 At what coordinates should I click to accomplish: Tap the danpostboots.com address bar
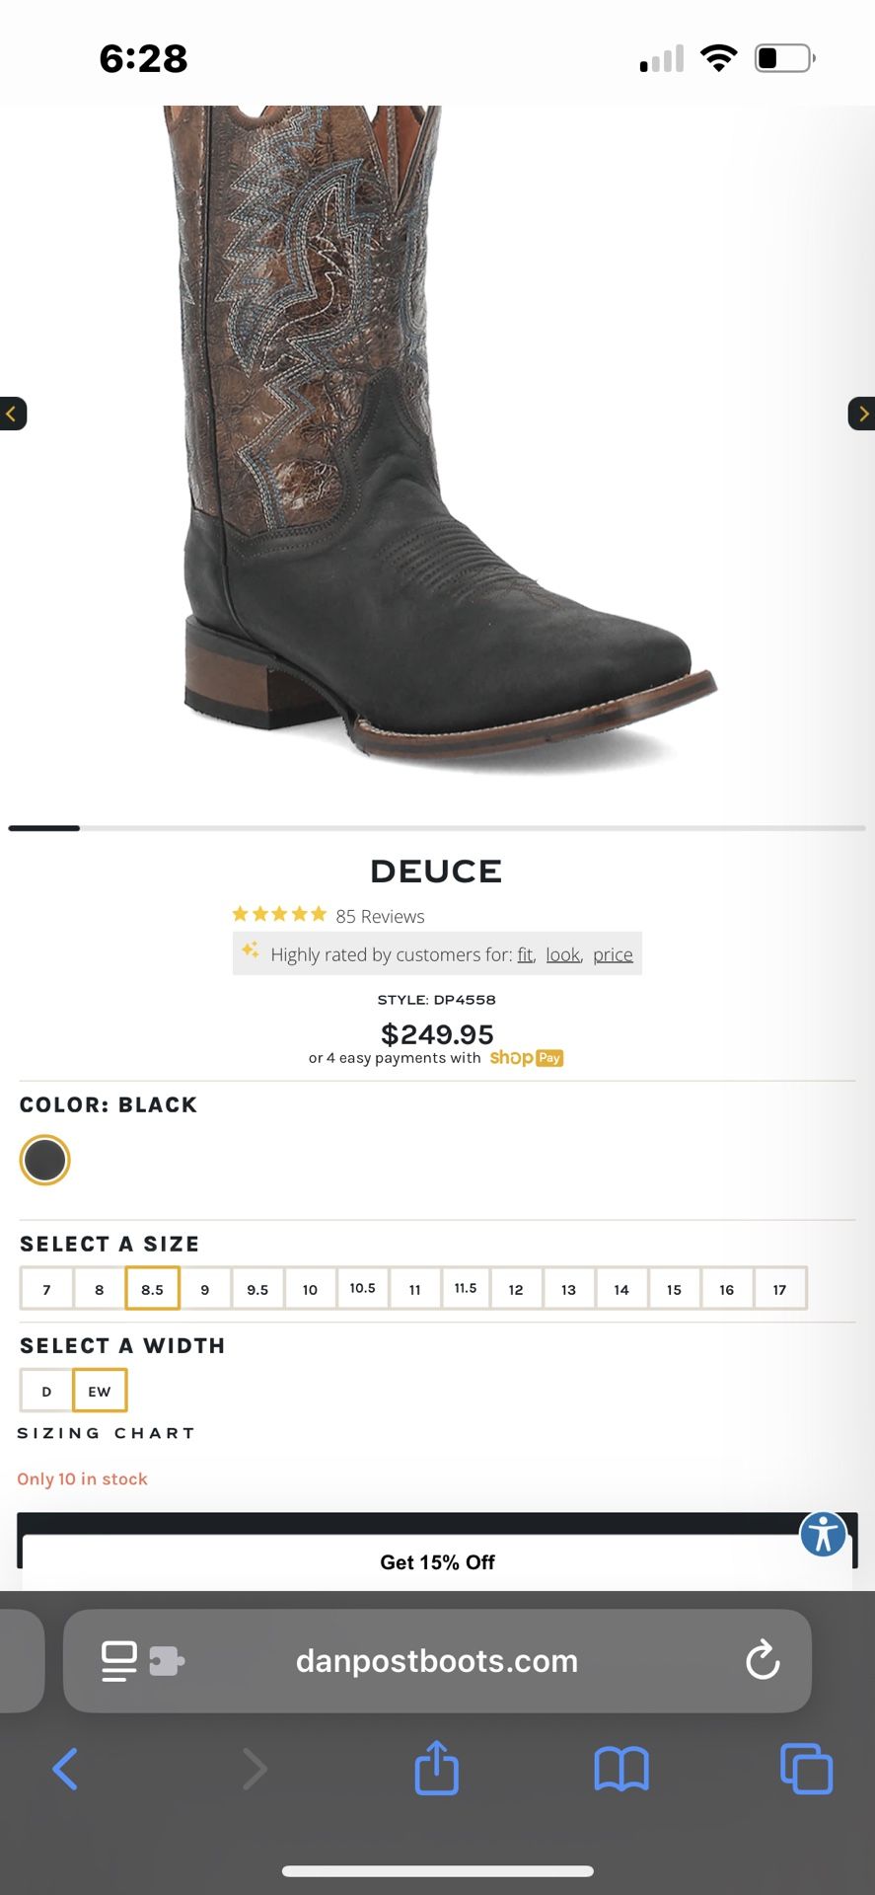point(437,1661)
